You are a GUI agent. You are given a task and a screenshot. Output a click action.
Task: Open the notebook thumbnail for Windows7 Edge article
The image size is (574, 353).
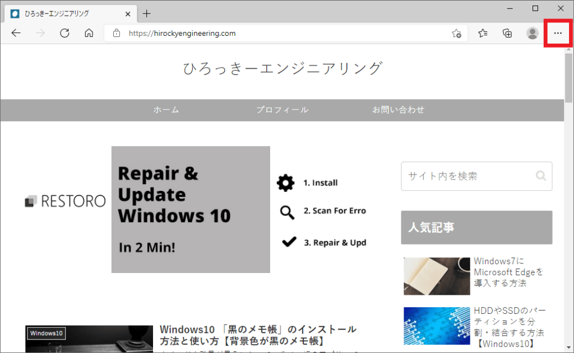click(437, 276)
